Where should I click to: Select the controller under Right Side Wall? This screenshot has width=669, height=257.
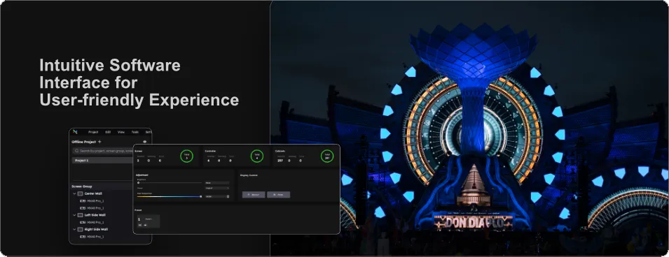(x=92, y=237)
